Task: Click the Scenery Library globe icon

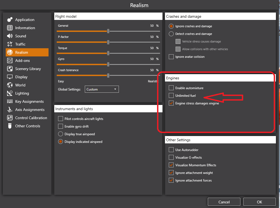Action: coord(10,69)
